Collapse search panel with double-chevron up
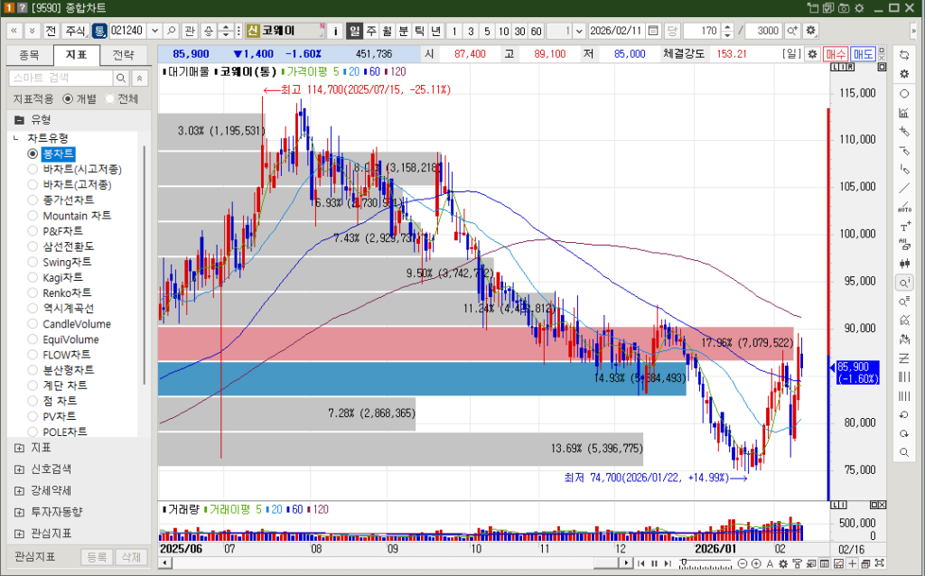The height and width of the screenshot is (576, 925). [x=139, y=78]
